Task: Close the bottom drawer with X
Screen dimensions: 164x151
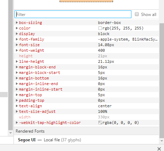Action: (x=159, y=149)
